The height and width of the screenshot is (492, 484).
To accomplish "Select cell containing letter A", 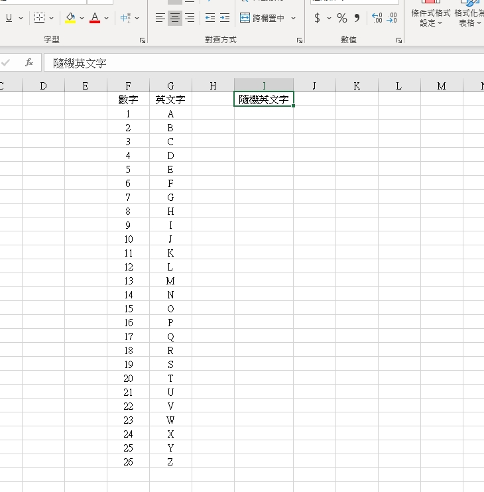I will (x=170, y=113).
